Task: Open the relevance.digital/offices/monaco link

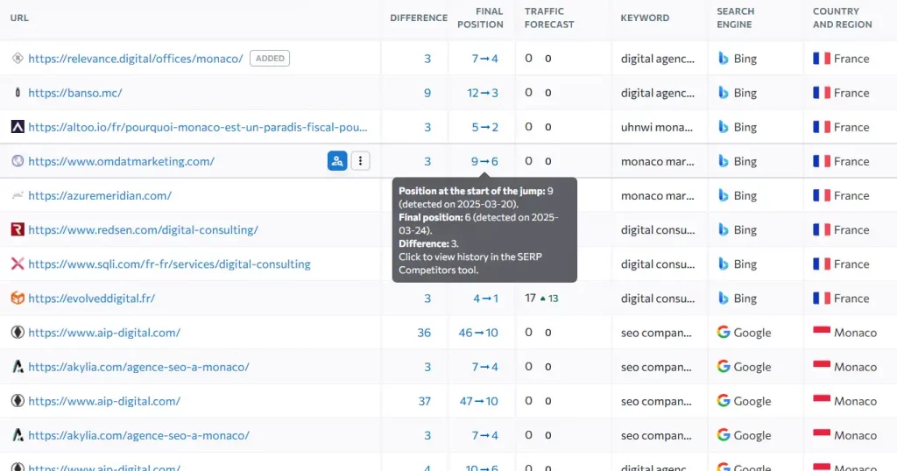Action: coord(136,59)
